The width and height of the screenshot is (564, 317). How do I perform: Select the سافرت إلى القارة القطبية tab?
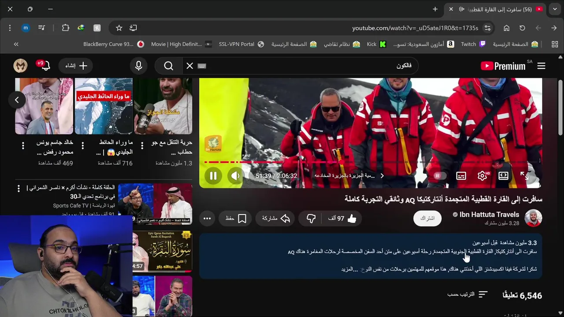[x=496, y=9]
